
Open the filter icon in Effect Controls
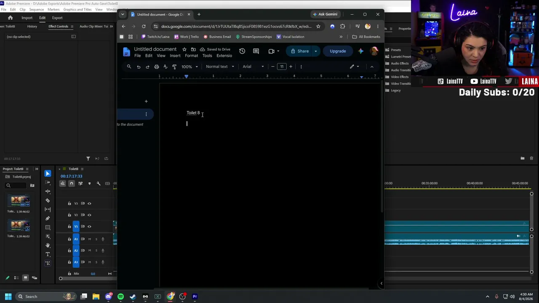88,159
